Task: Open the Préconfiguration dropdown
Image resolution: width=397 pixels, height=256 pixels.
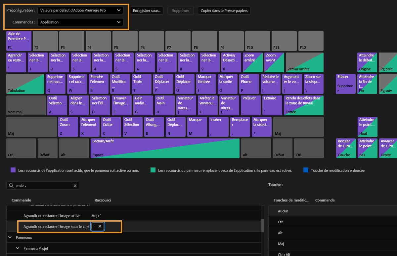Action: (x=80, y=10)
